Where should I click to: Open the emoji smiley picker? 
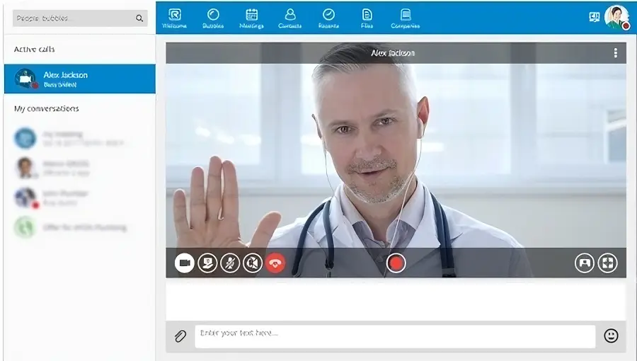(611, 336)
